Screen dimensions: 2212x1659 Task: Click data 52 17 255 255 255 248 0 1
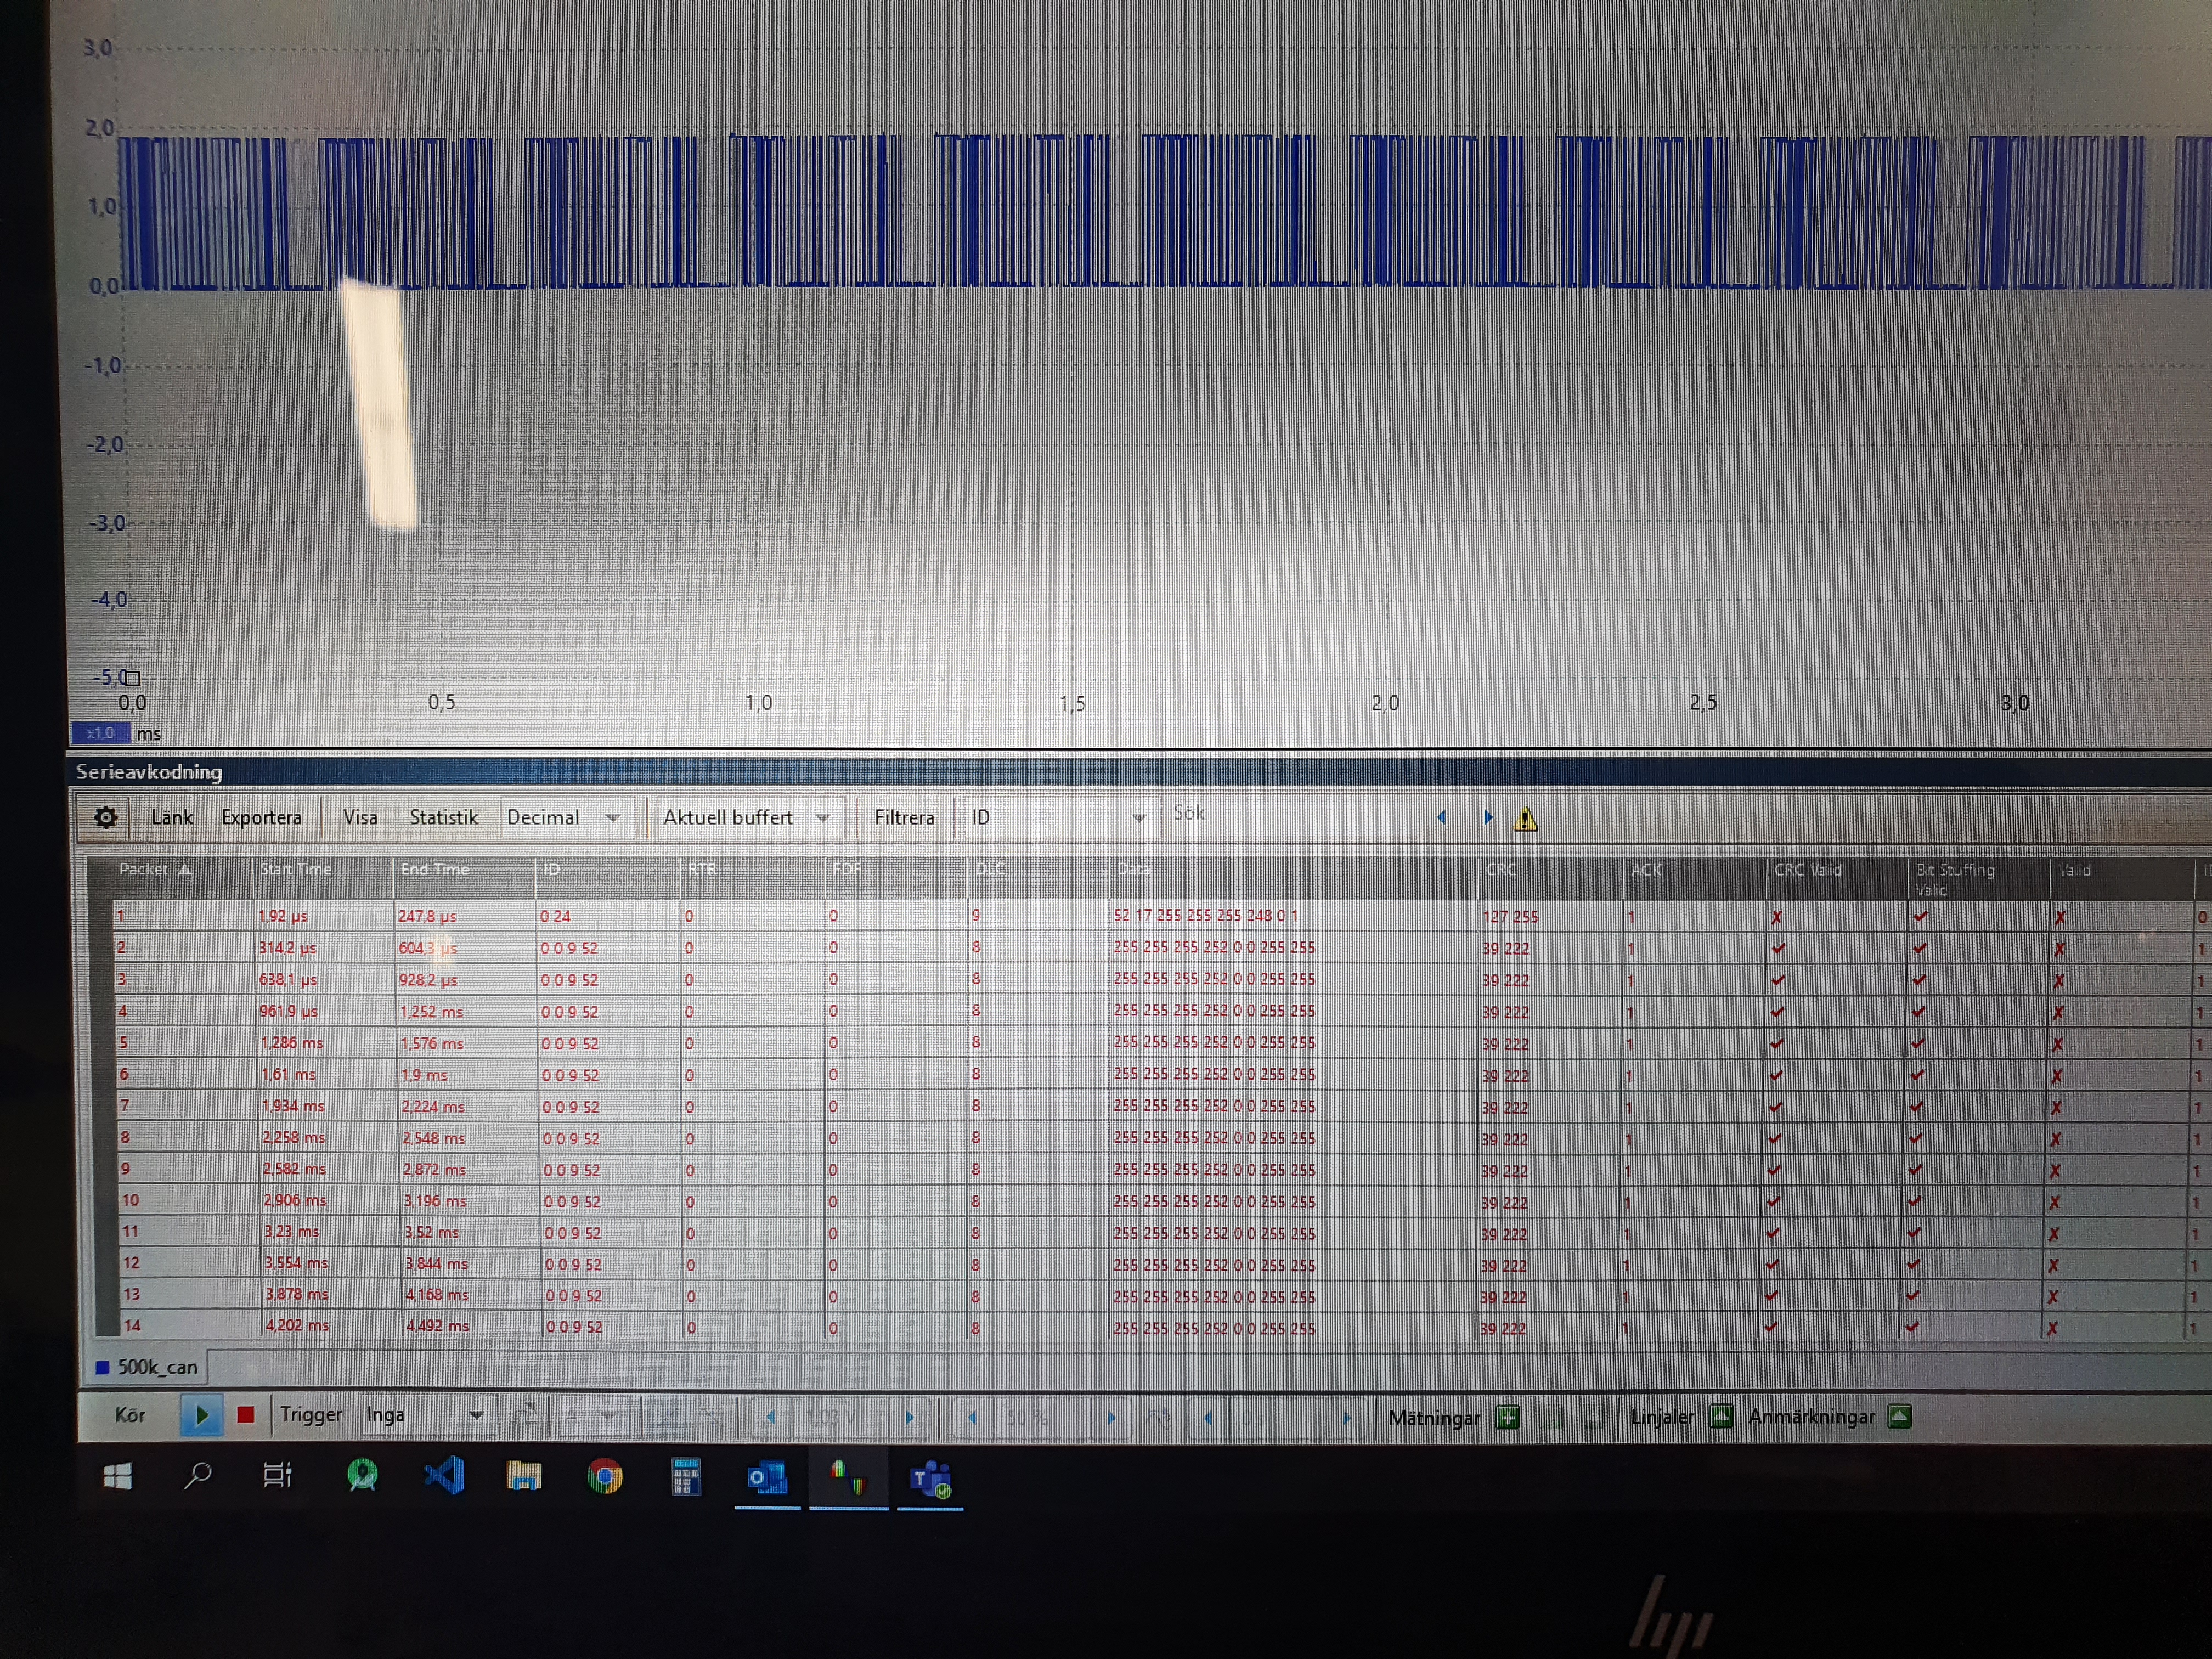pos(1205,915)
